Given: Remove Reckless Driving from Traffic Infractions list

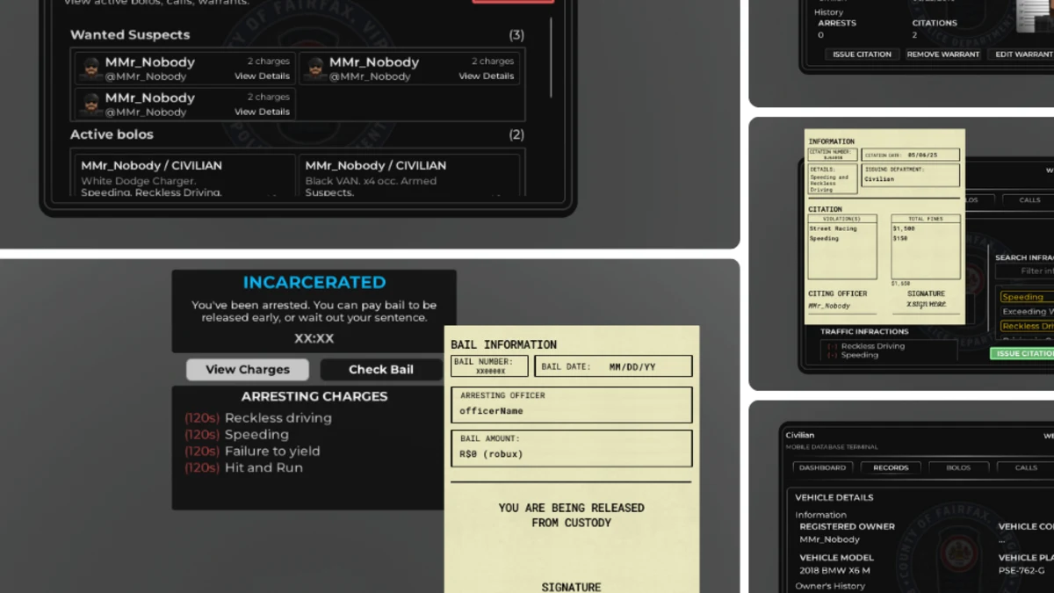Looking at the screenshot, I should click(x=834, y=346).
